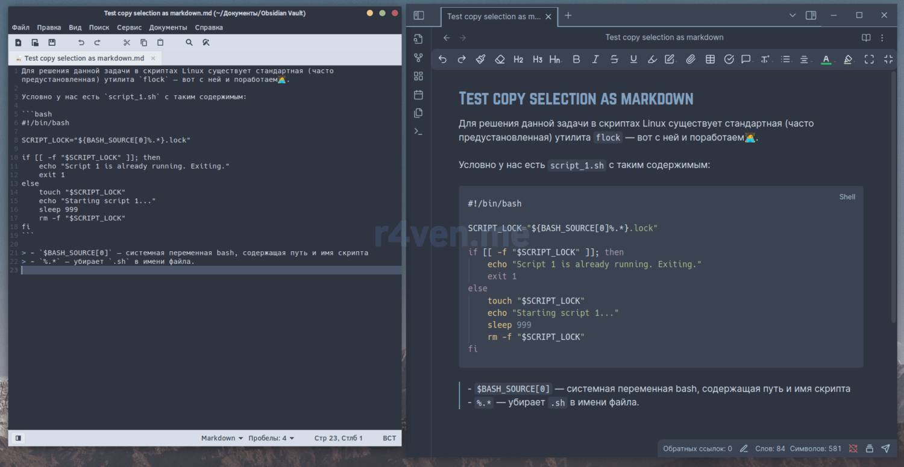Select the Obsidian tab Test copy selection
Screen dimensions: 904x467
click(493, 17)
